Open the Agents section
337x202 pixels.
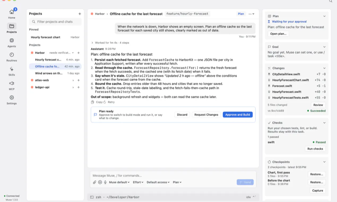coord(12,42)
